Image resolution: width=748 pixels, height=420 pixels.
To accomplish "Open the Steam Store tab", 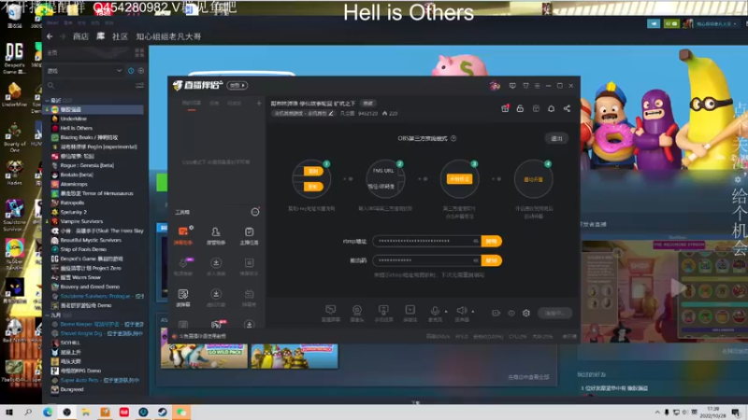I will (x=80, y=36).
